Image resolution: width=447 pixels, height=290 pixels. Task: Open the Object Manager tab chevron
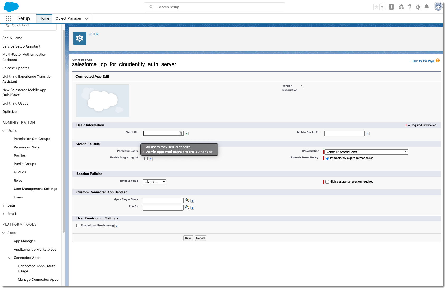tap(86, 18)
